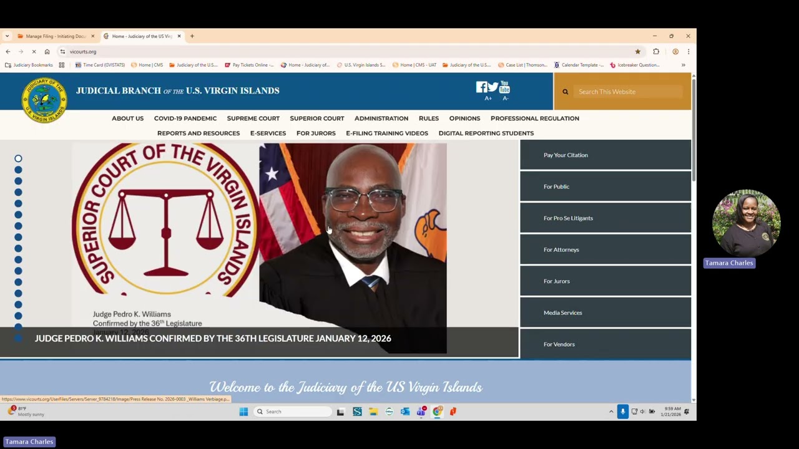This screenshot has width=799, height=449.
Task: Switch to the Manage Filing tab
Action: coord(55,36)
